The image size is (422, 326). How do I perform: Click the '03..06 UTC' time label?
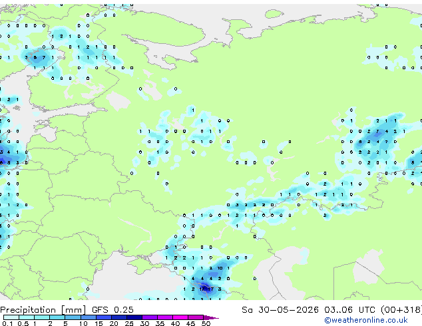(x=349, y=310)
